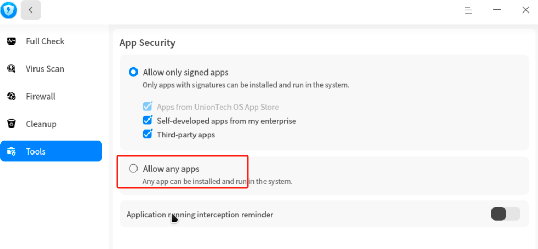This screenshot has width=538, height=249.
Task: Click the Cleanup bin icon
Action: pyautogui.click(x=12, y=124)
